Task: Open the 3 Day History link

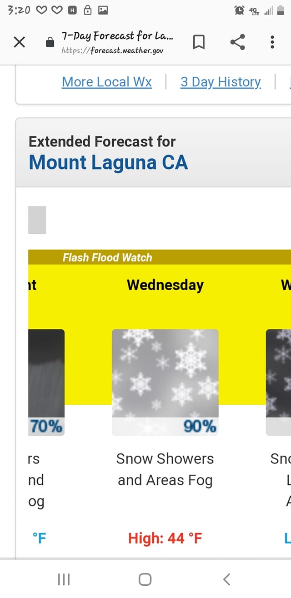Action: (x=221, y=82)
